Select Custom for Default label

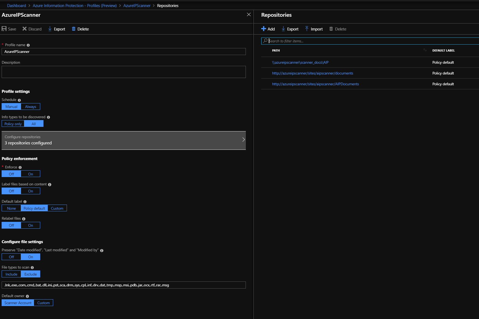(57, 208)
